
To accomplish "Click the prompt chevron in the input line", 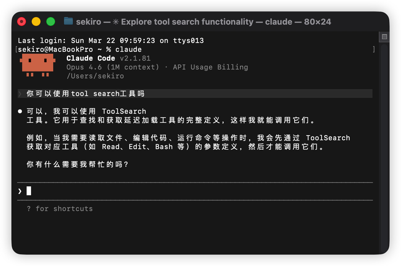I will [20, 191].
